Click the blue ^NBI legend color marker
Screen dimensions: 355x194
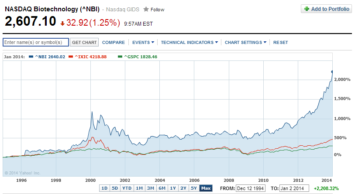31,57
